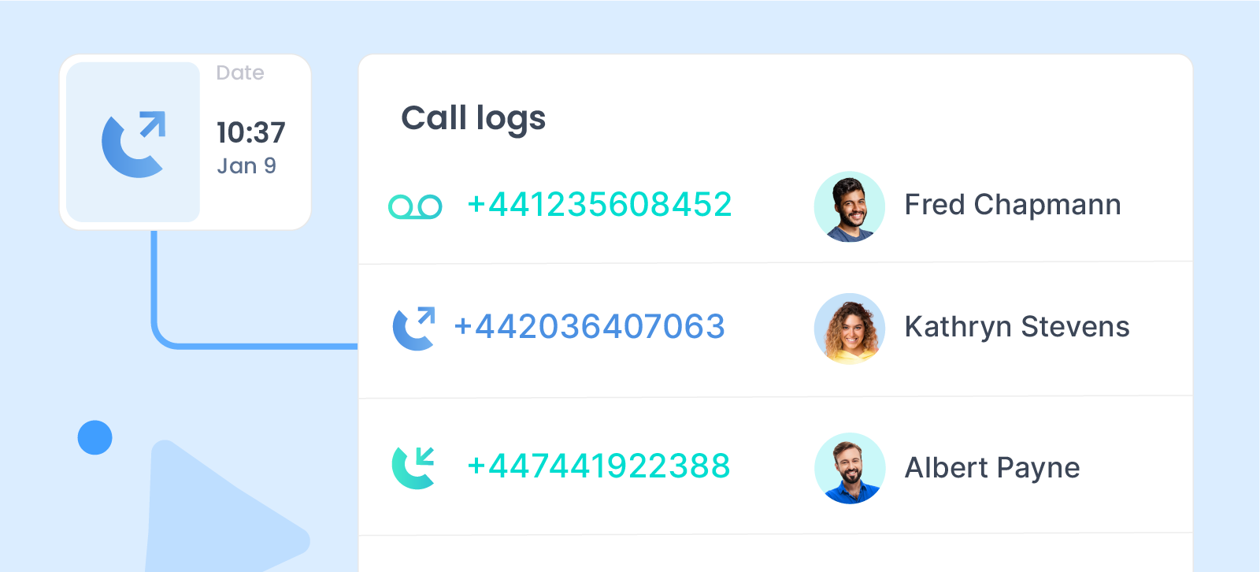Click the voicemail icon beside +441235608452
Screen dimensions: 1260x572
click(x=415, y=206)
